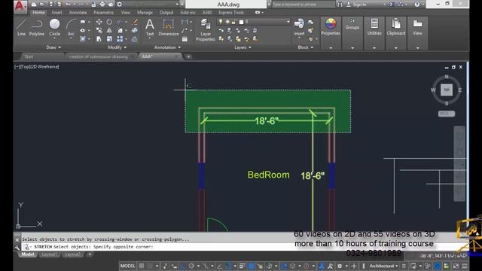482x271 pixels.
Task: Select the Line tool
Action: click(21, 28)
